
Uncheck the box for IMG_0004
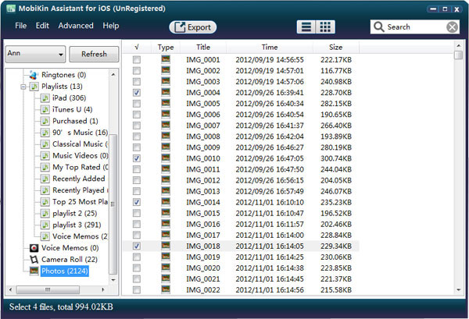coord(137,93)
